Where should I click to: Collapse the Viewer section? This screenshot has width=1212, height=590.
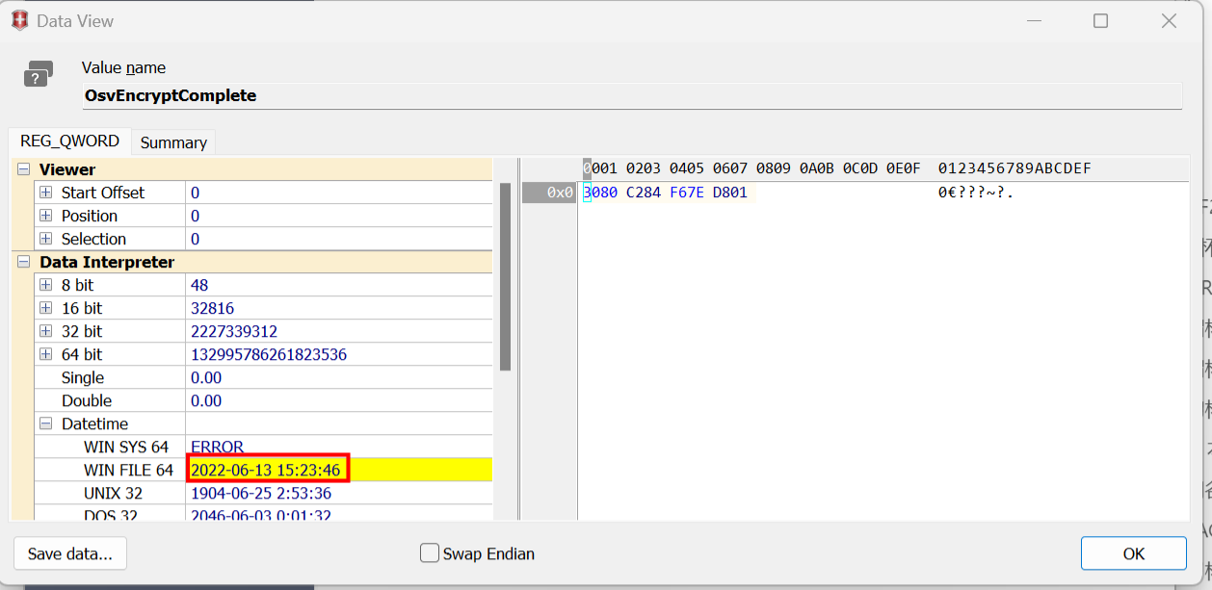(23, 169)
